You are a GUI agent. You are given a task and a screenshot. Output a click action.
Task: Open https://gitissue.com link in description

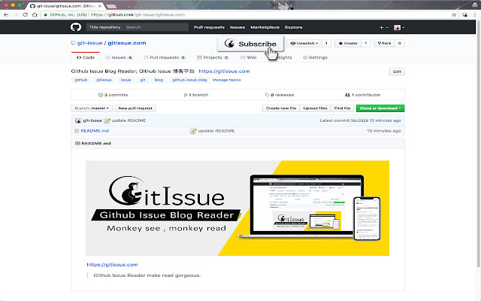(224, 71)
